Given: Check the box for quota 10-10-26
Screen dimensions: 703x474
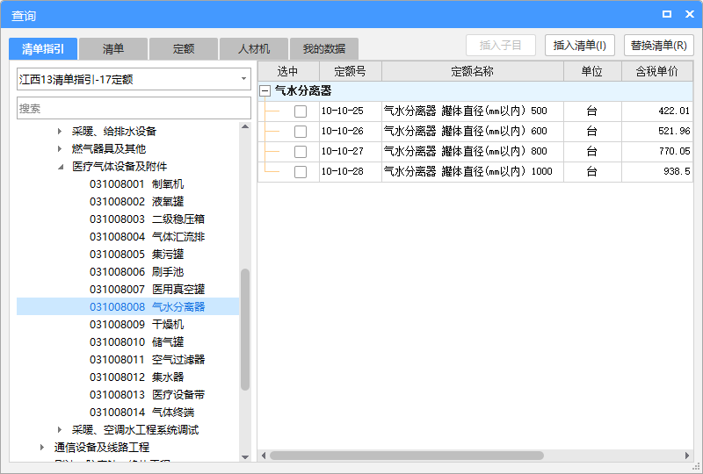Looking at the screenshot, I should point(301,132).
